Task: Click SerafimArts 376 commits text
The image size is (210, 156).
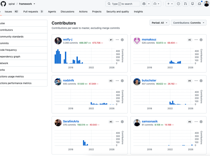Action: [x=69, y=125]
